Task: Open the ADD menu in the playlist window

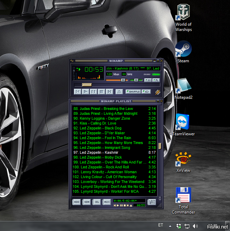Action: pyautogui.click(x=77, y=202)
